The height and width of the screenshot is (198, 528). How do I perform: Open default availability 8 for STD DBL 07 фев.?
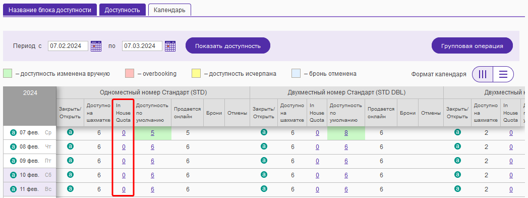346,133
